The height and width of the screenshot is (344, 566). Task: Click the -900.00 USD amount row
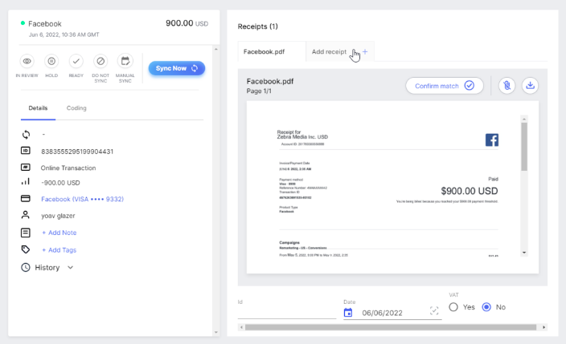coord(60,183)
